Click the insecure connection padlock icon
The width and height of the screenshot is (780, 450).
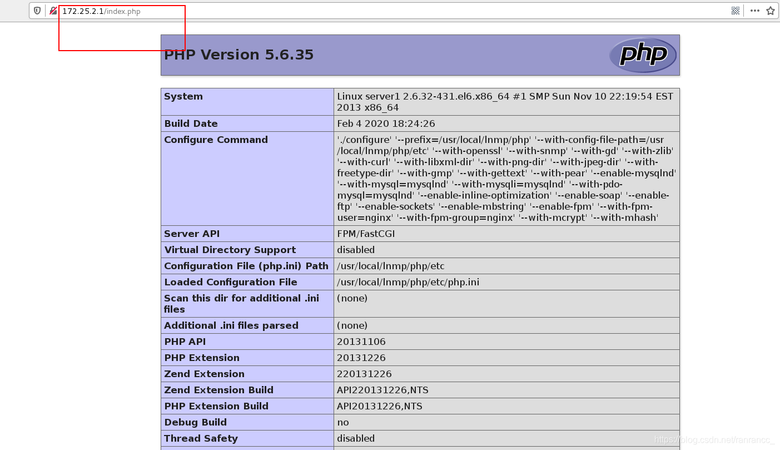[53, 11]
